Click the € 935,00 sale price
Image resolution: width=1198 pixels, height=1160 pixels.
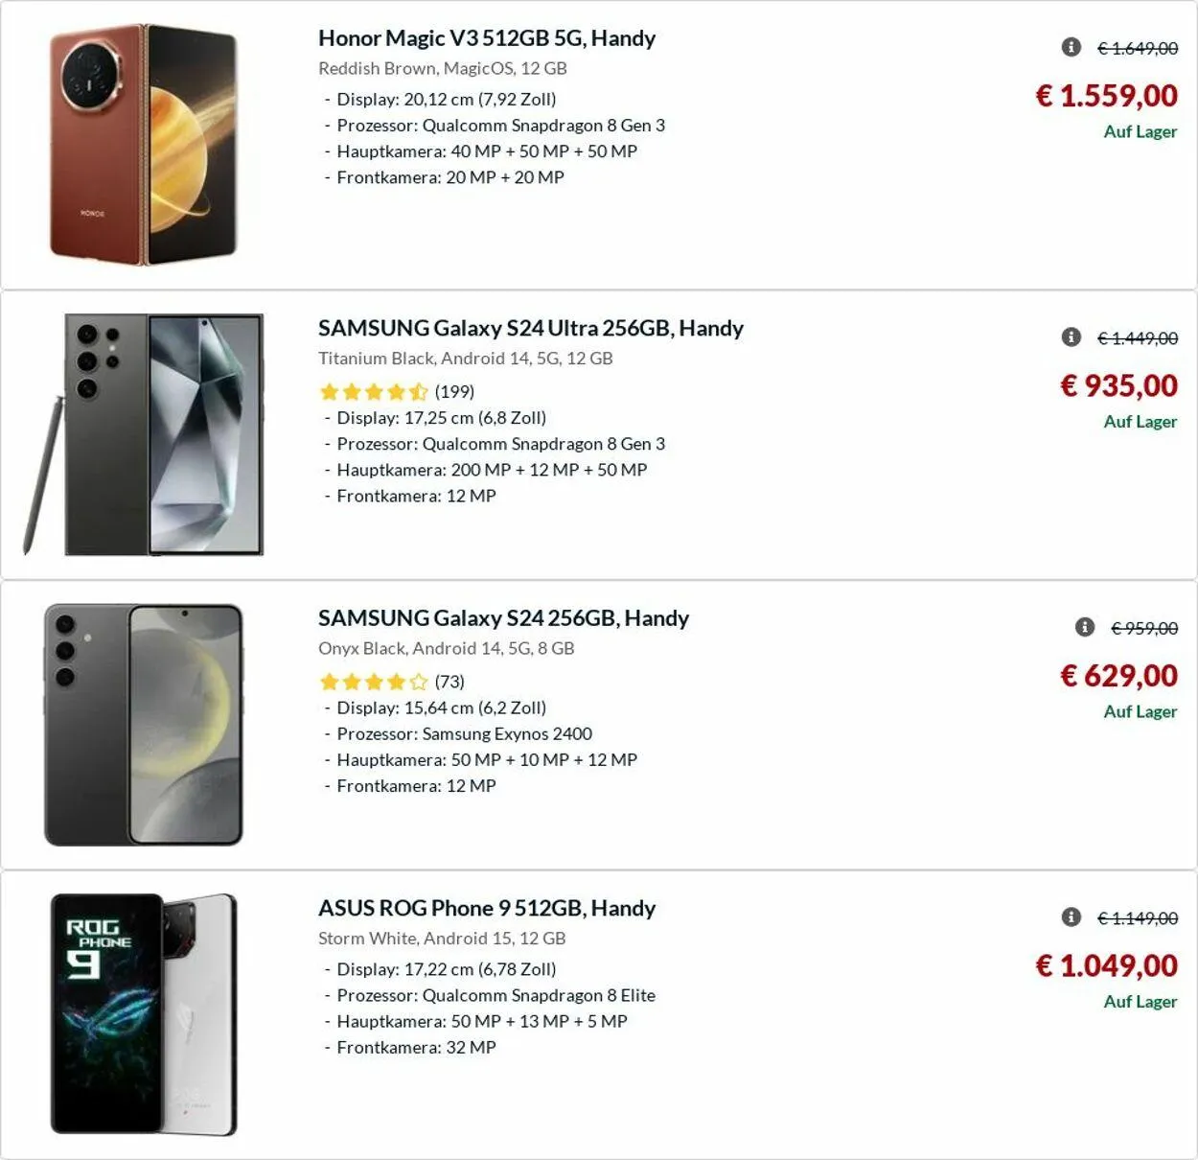[x=1118, y=385]
